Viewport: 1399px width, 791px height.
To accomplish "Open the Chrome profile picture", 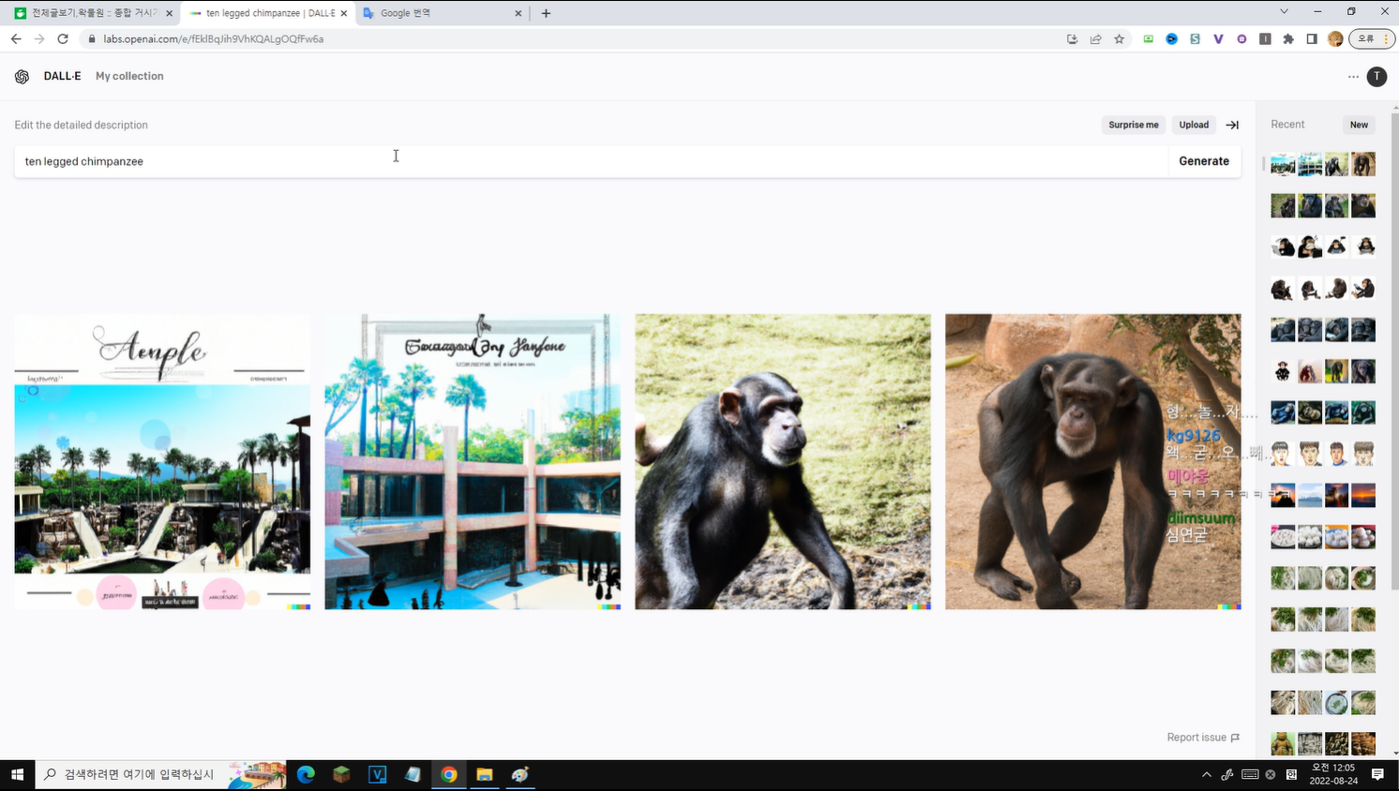I will point(1335,39).
